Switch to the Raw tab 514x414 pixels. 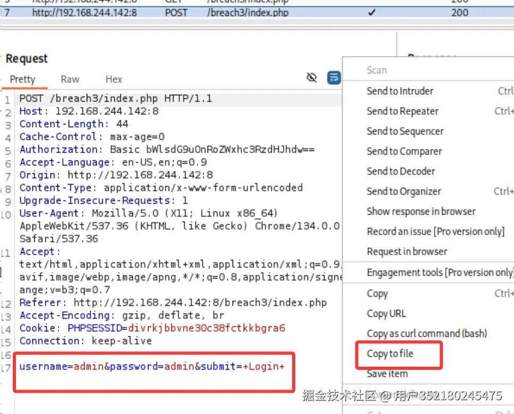(70, 79)
